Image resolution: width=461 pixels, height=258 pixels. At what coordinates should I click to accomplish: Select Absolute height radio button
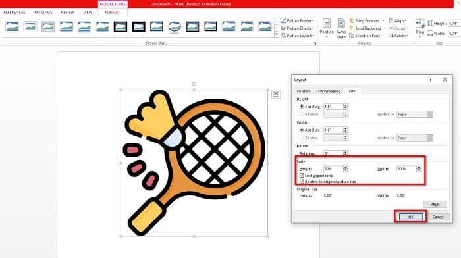coord(302,107)
